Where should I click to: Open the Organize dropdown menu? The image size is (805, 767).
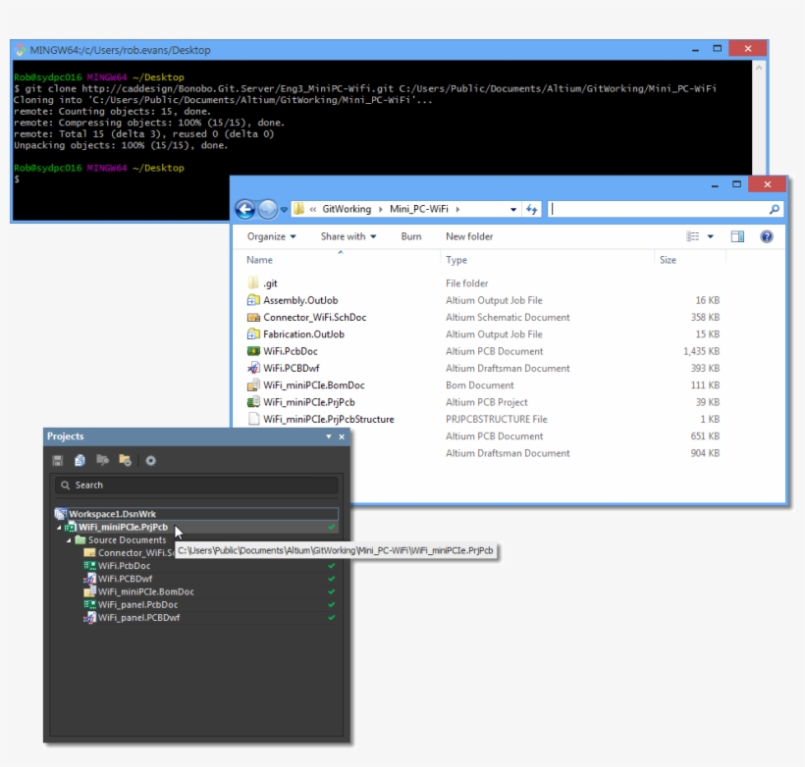[272, 236]
